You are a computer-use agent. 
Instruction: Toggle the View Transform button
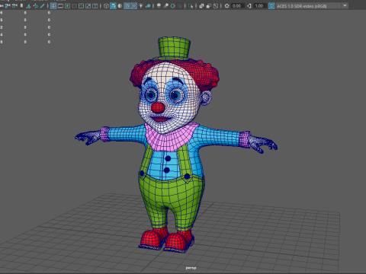coord(271,6)
